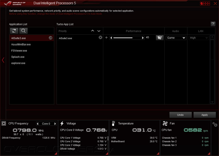Click the CPU temperature 031.0 readout

[144, 130]
